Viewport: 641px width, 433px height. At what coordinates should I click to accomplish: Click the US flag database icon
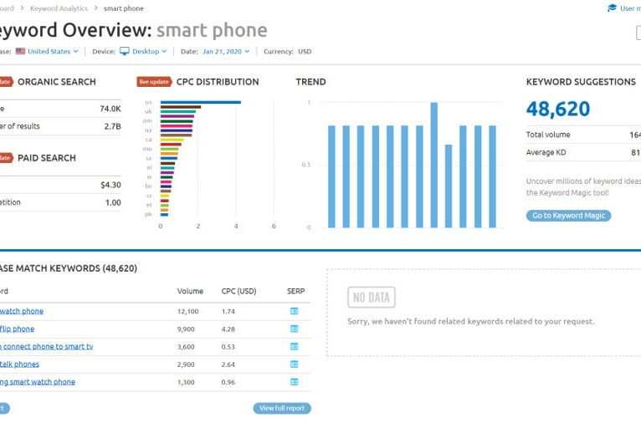pyautogui.click(x=20, y=51)
